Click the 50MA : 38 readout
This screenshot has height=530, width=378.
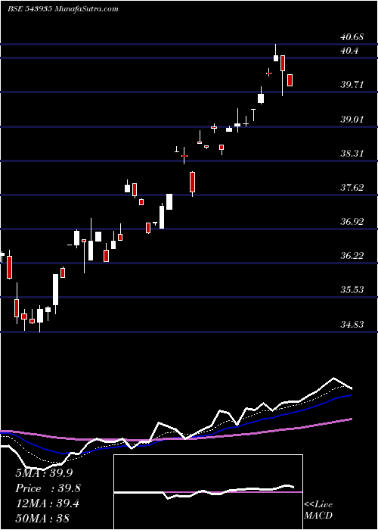[x=42, y=518]
